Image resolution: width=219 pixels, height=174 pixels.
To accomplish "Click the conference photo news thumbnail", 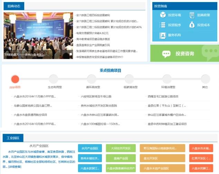I will click(38, 35).
